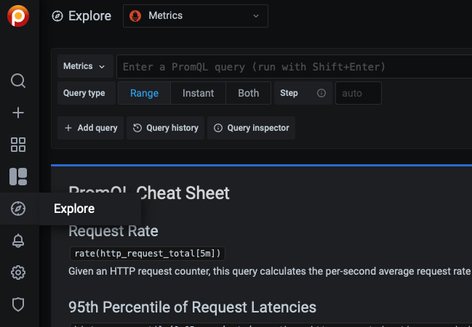Open the search magnifier in sidebar
This screenshot has width=472, height=327.
(x=19, y=80)
